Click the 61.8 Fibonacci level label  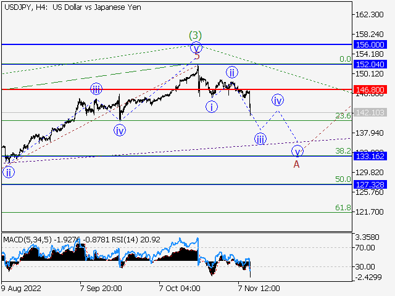click(343, 208)
